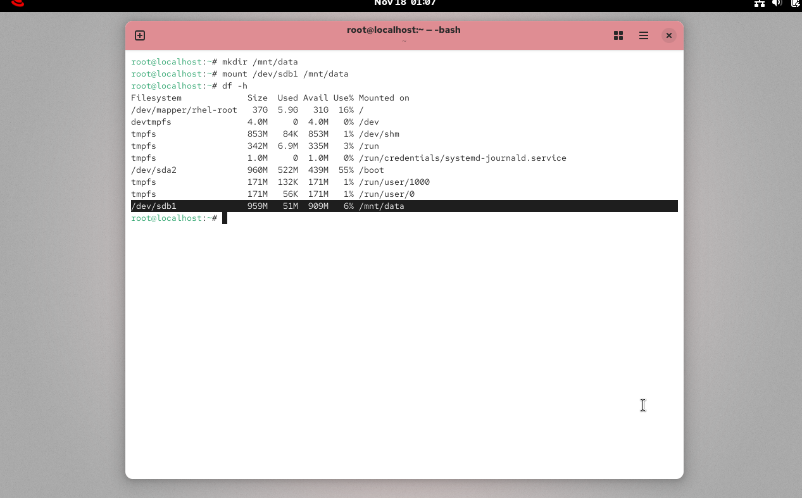This screenshot has height=498, width=802.
Task: Click the active prompt cursor line
Action: pos(224,218)
